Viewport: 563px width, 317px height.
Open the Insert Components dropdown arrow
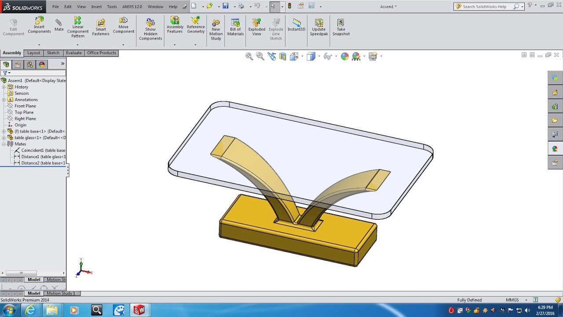coord(39,44)
